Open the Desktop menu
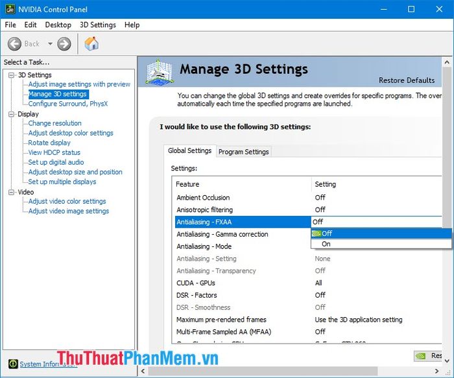 [58, 25]
